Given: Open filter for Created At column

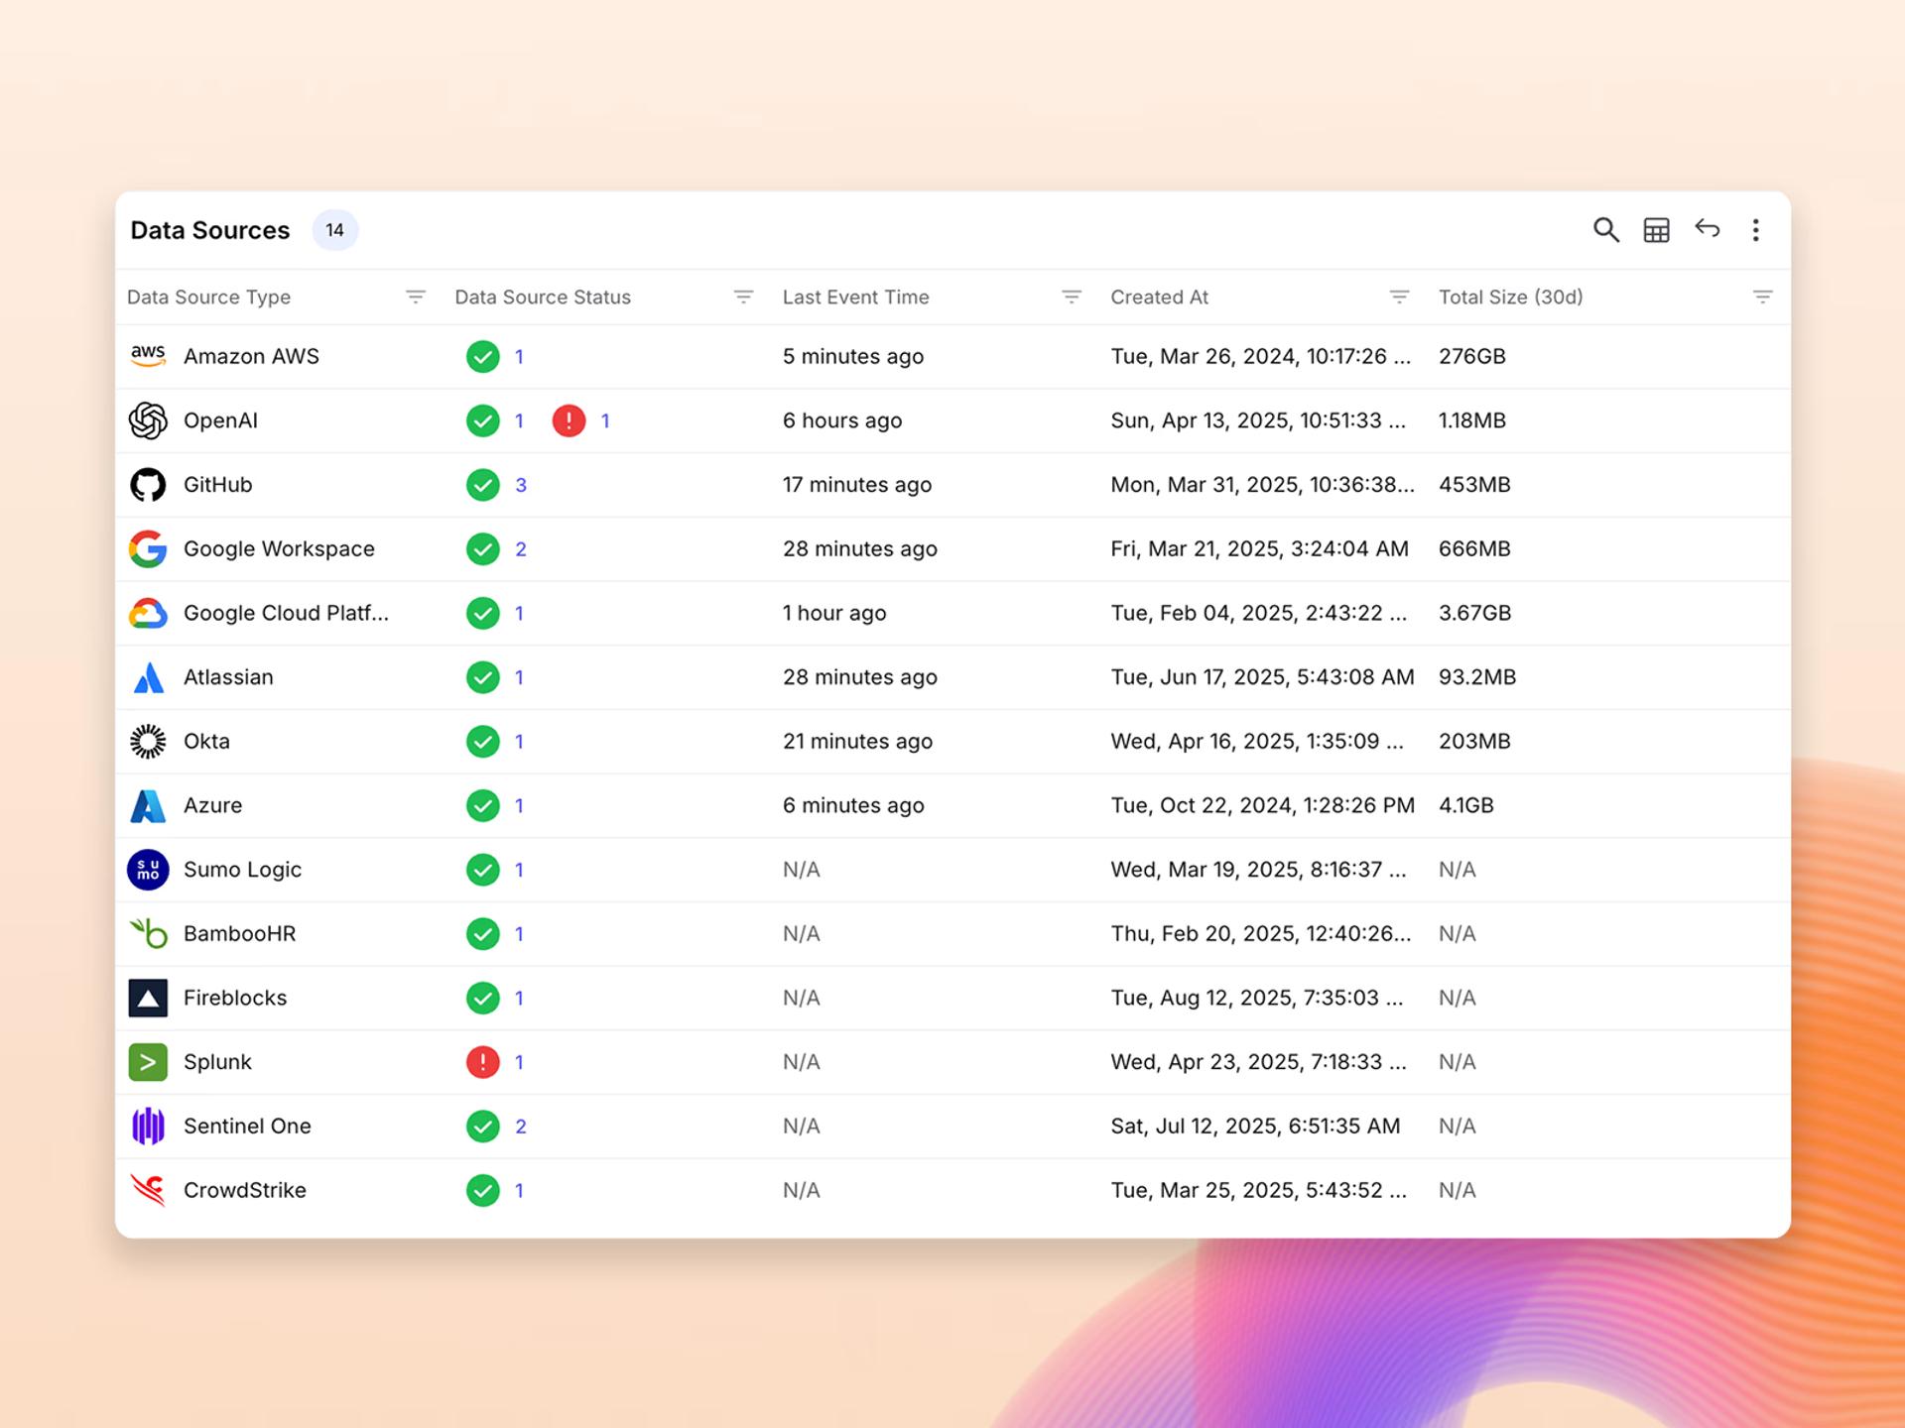Looking at the screenshot, I should coord(1399,297).
